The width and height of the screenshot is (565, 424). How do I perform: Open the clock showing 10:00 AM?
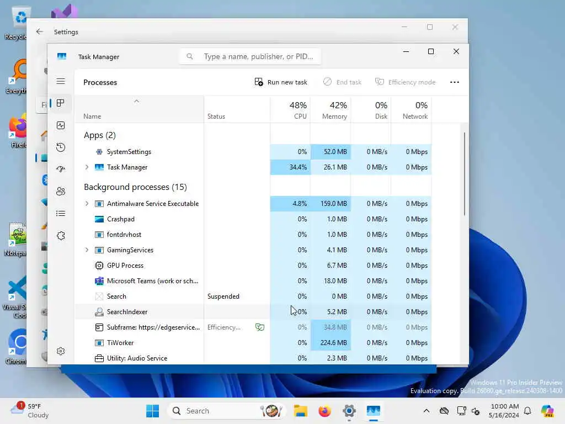(504, 411)
